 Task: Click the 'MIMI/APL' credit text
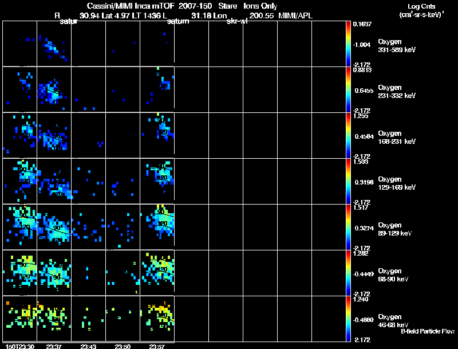coord(295,16)
